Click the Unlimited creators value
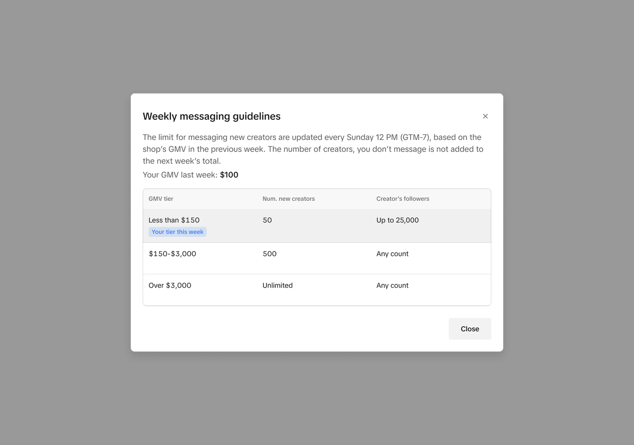This screenshot has height=445, width=634. point(277,285)
